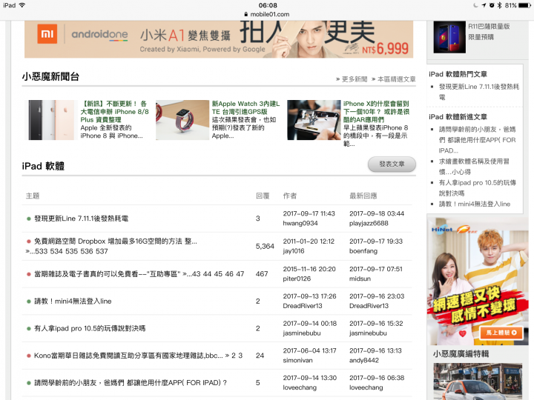Open iPhone X AR news thumbnail
Screen dimensions: 534x400
tap(314, 120)
